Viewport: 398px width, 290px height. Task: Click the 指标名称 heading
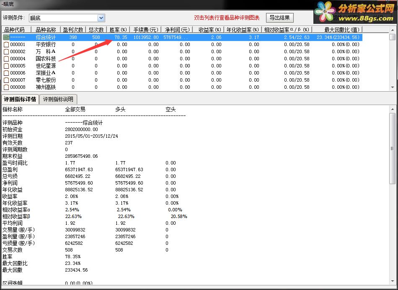click(13, 110)
